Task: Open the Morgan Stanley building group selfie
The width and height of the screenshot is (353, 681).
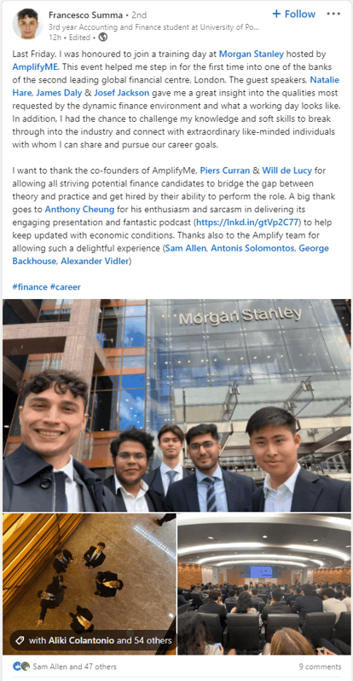Action: (x=176, y=405)
